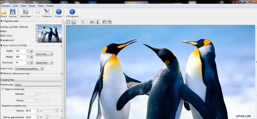Screen dimensions: 257x119
Task: Flip the image vertically
Action: tap(97, 22)
